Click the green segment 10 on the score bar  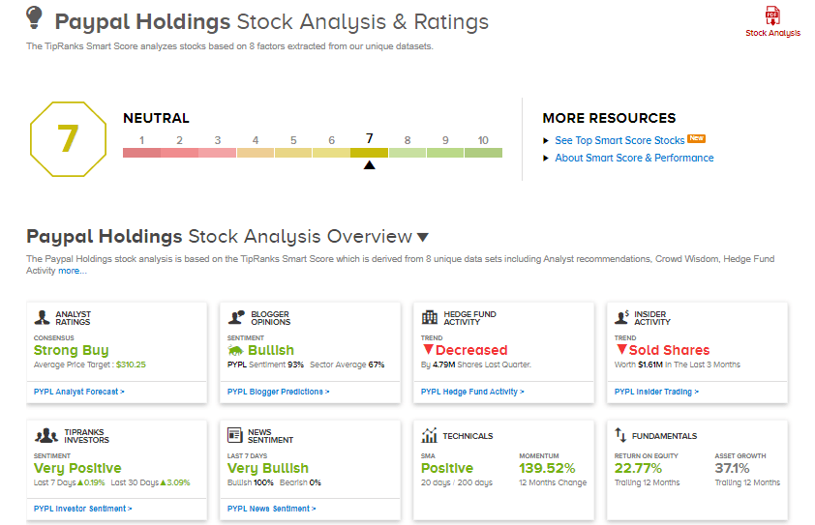(483, 153)
